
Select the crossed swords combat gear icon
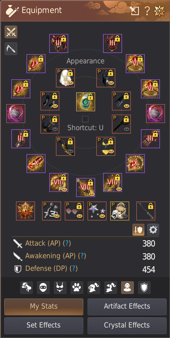(x=11, y=32)
